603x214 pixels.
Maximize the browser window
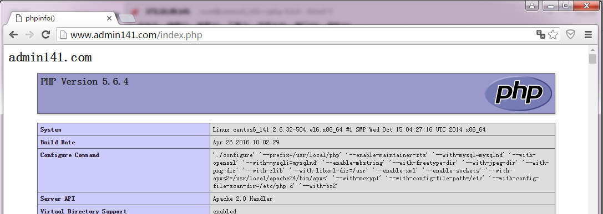(x=566, y=6)
